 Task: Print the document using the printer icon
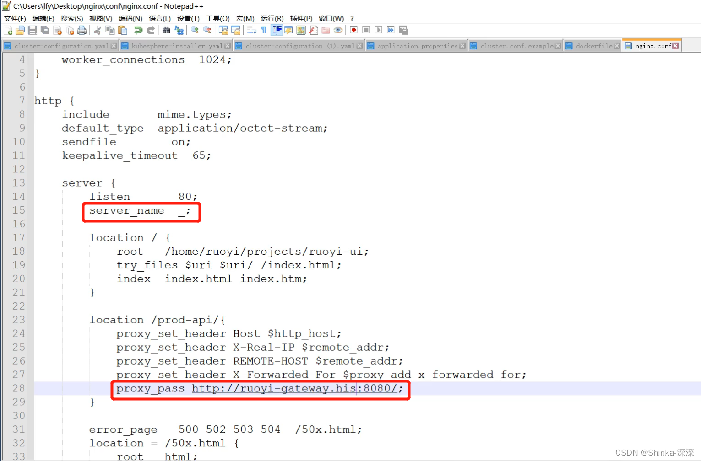(x=82, y=30)
